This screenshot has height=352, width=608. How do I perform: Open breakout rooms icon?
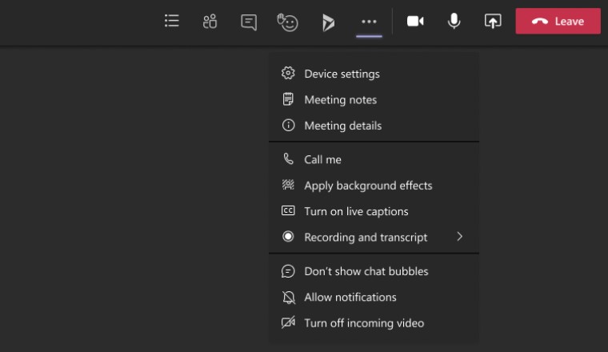(210, 22)
